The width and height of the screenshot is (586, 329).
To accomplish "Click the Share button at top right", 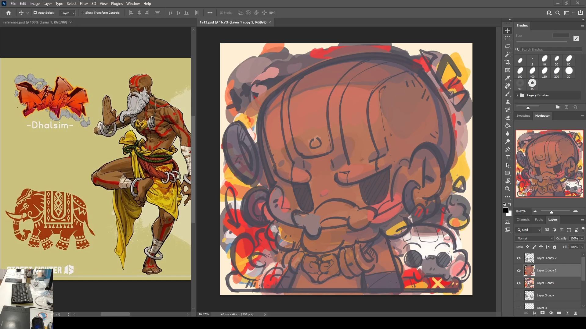I will click(581, 13).
